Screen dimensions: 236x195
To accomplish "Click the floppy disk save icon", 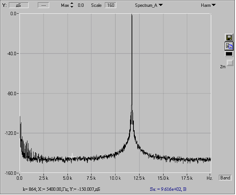I will (x=229, y=37).
